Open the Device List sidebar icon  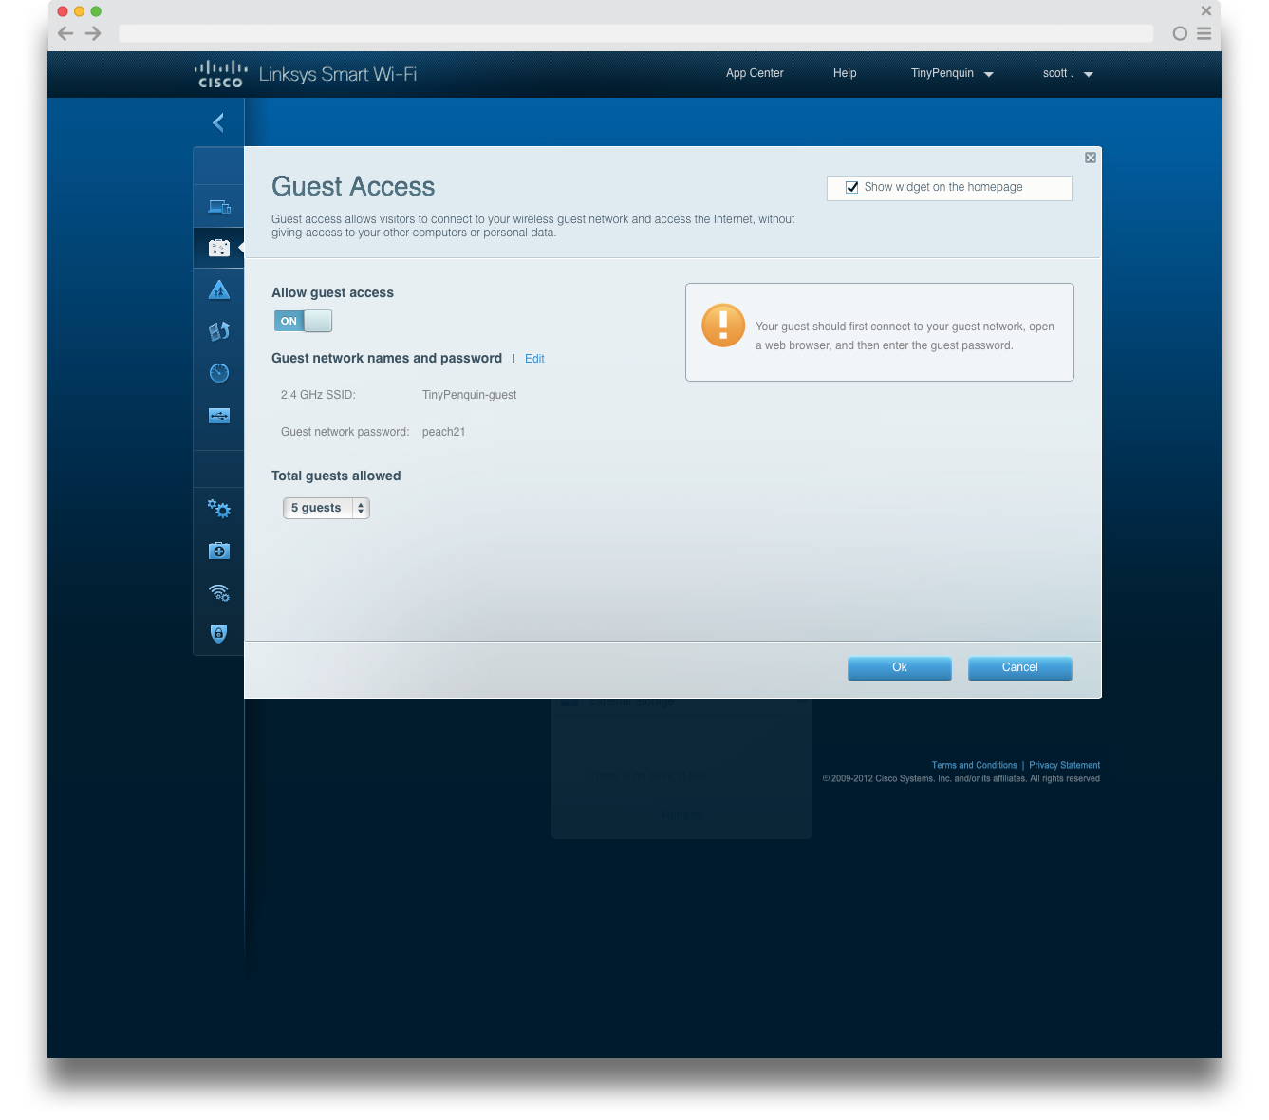coord(219,206)
